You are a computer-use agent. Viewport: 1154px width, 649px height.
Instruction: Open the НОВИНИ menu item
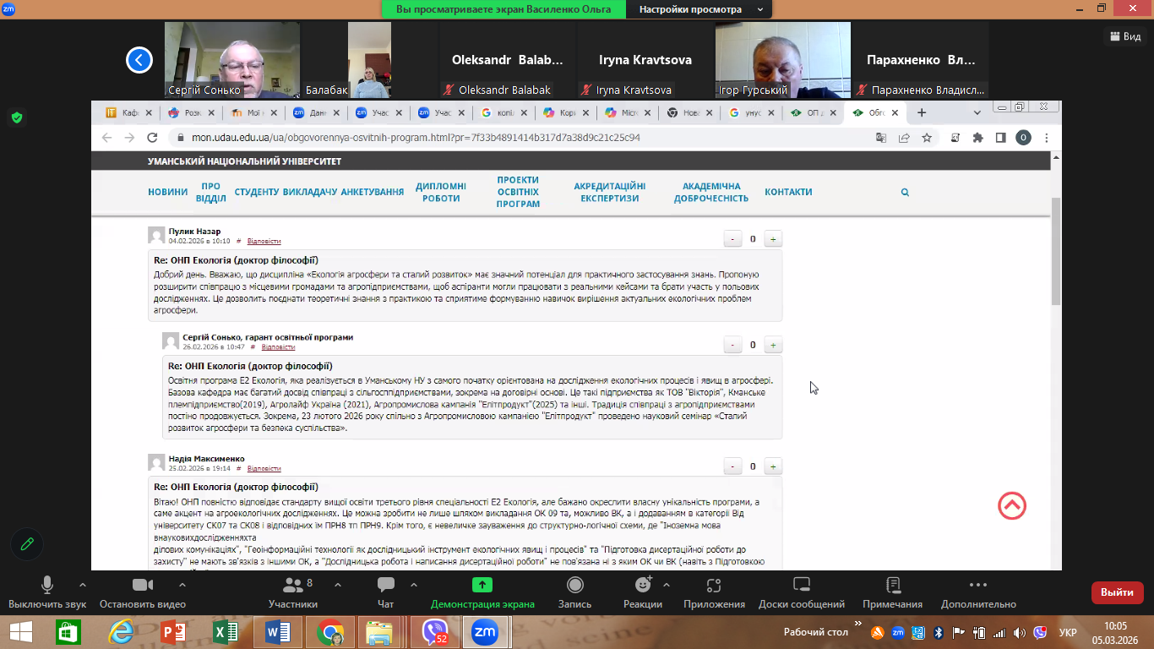point(167,192)
